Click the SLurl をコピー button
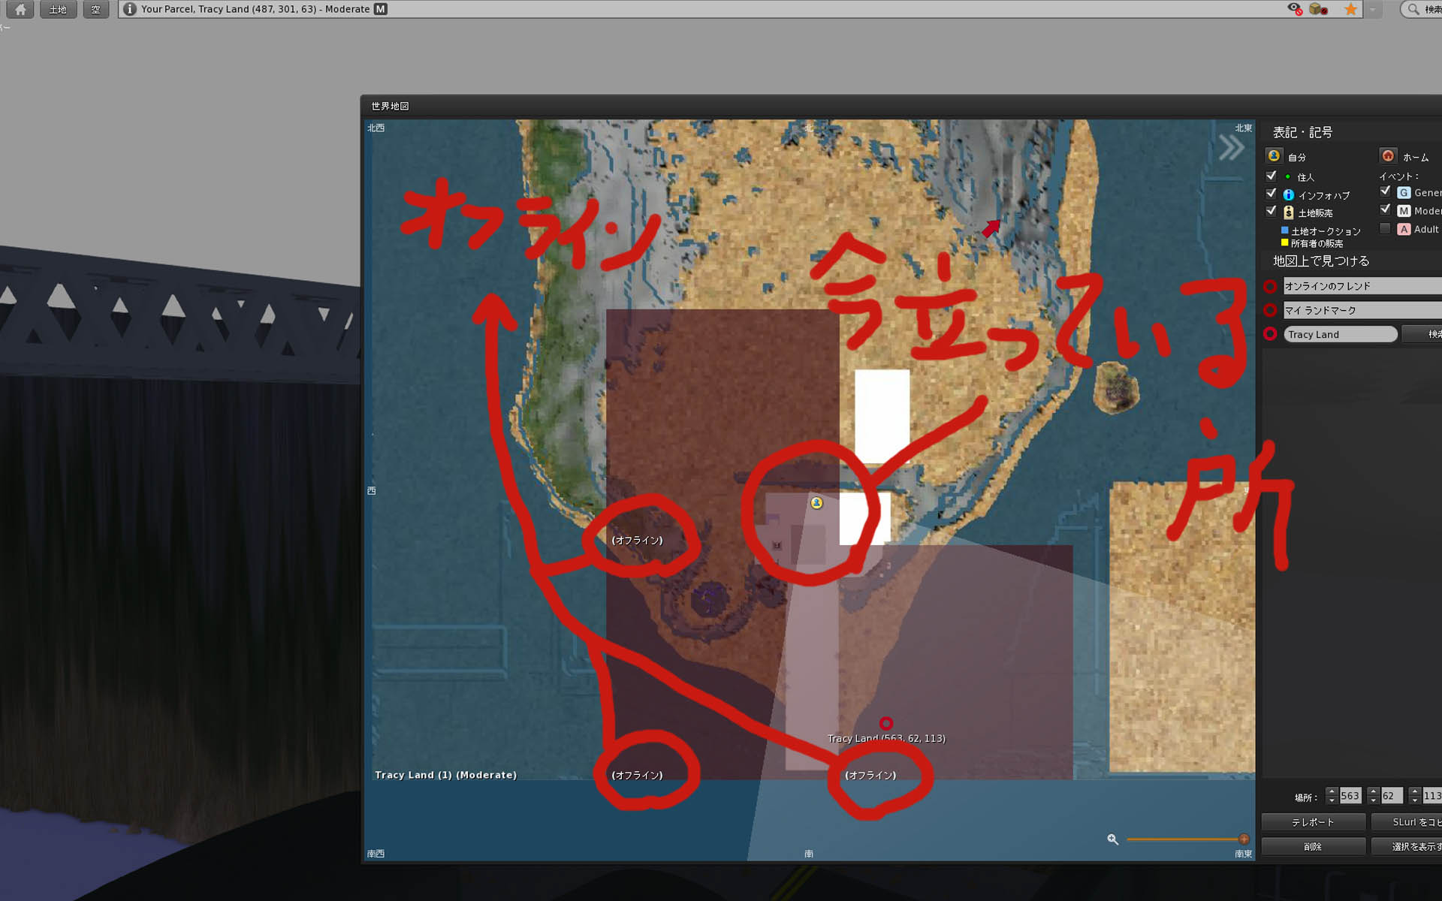Image resolution: width=1442 pixels, height=901 pixels. click(1407, 822)
